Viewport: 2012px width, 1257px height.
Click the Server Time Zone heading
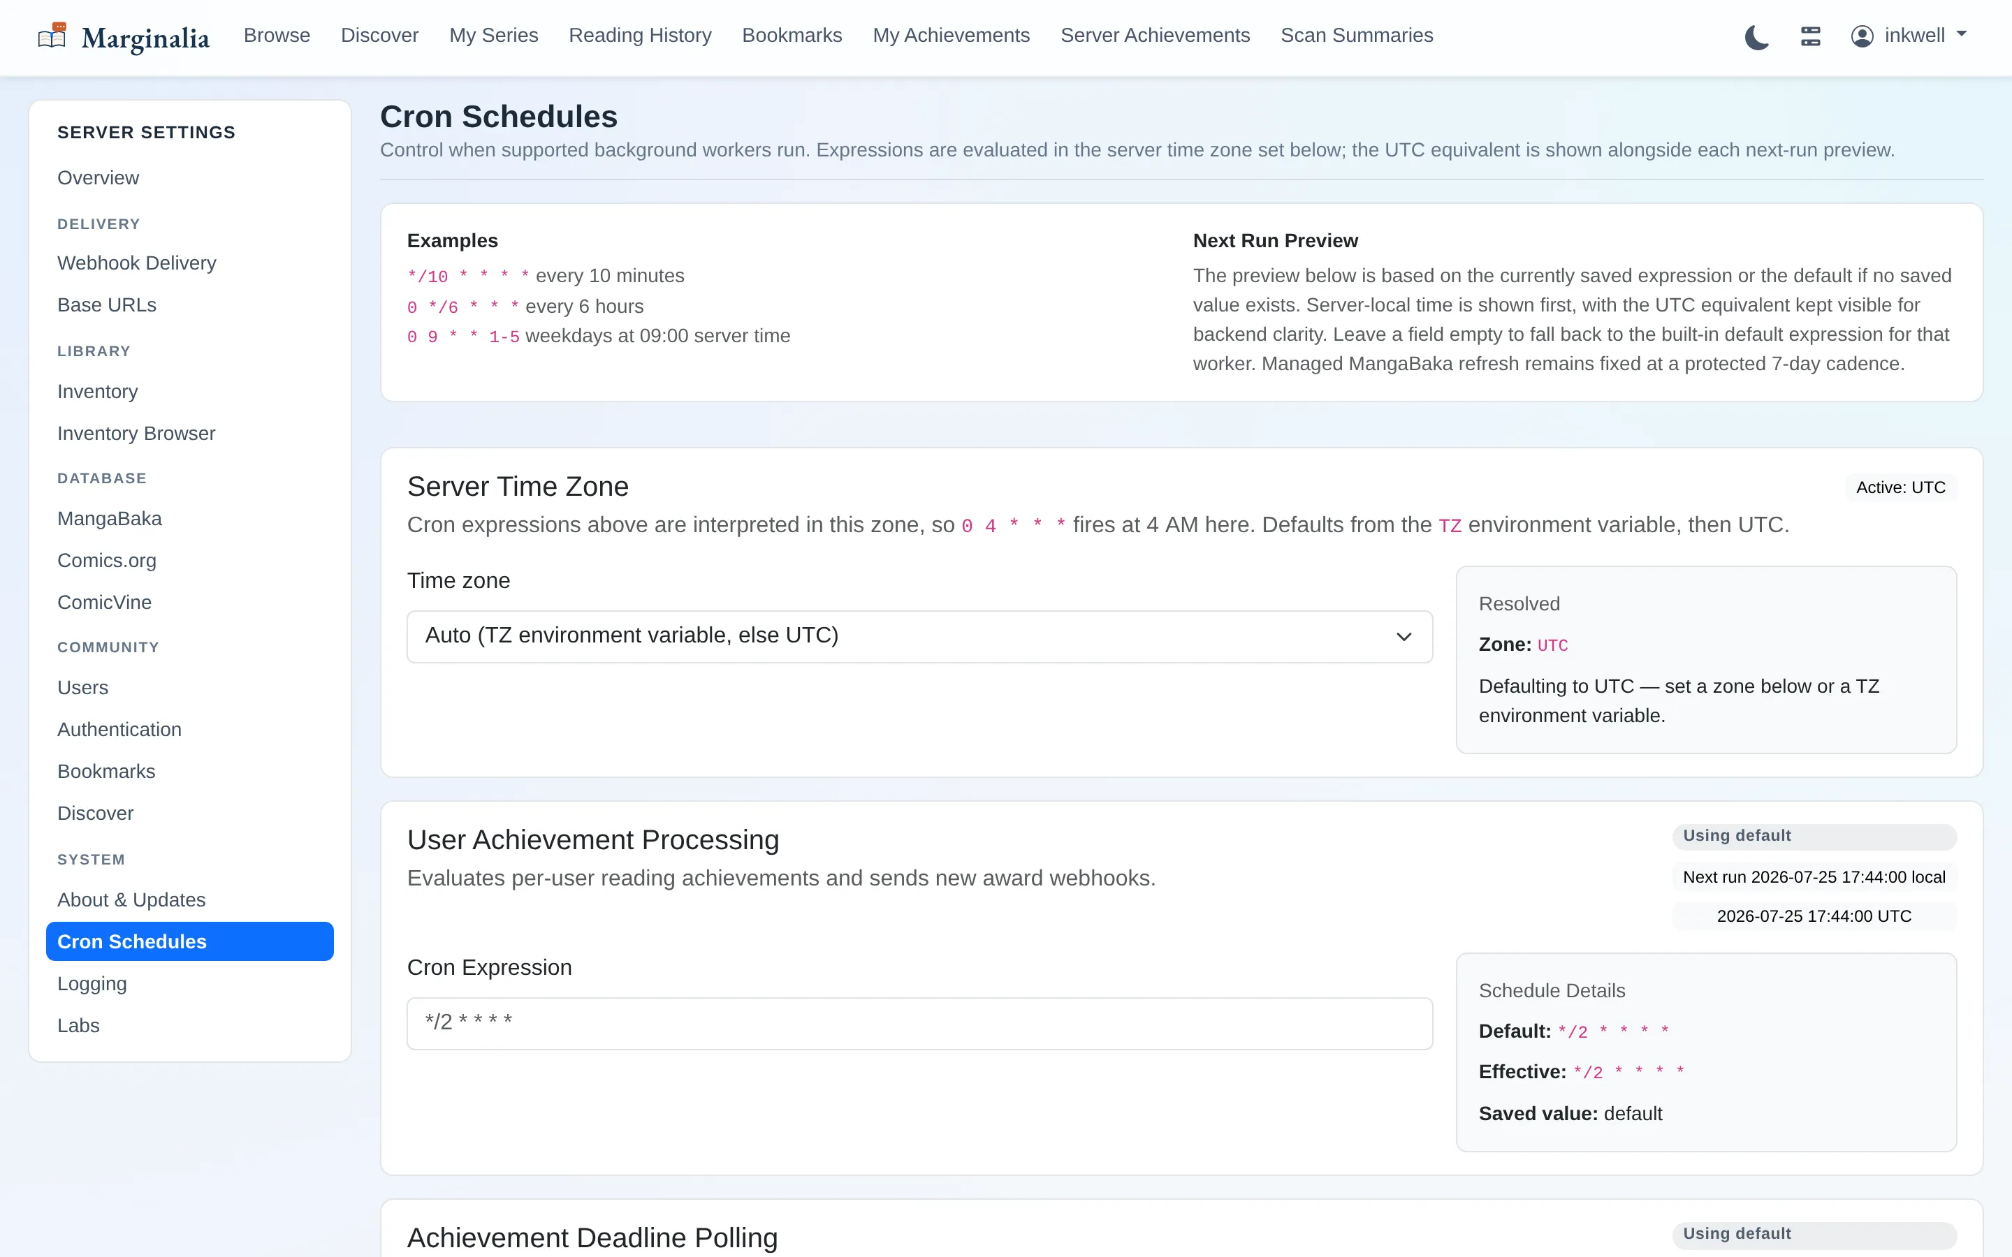point(518,486)
